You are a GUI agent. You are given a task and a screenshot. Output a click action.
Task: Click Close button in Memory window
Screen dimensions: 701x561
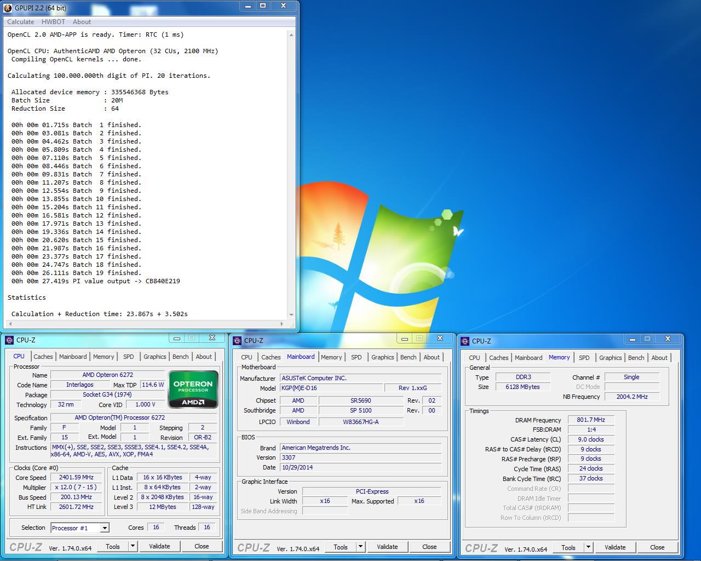[657, 547]
